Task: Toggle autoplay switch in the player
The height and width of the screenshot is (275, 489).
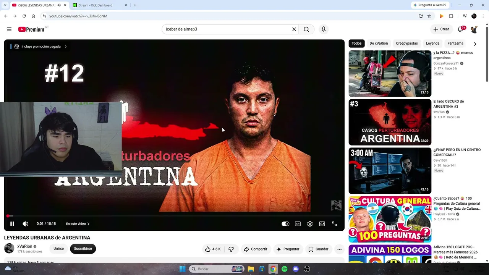Action: pyautogui.click(x=285, y=224)
